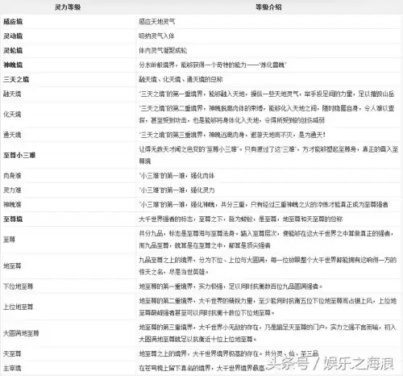The width and height of the screenshot is (403, 376).
Task: Click the description starting 让得无数天才闻之色变
Action: pos(268,155)
